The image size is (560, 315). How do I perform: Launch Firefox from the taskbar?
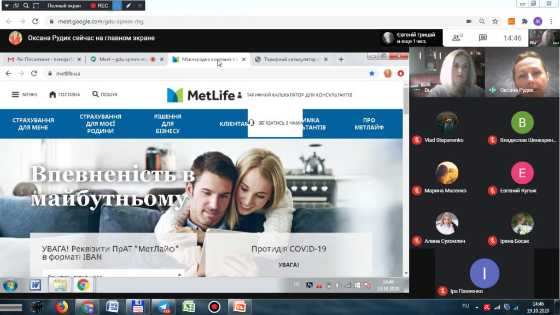coord(62,306)
